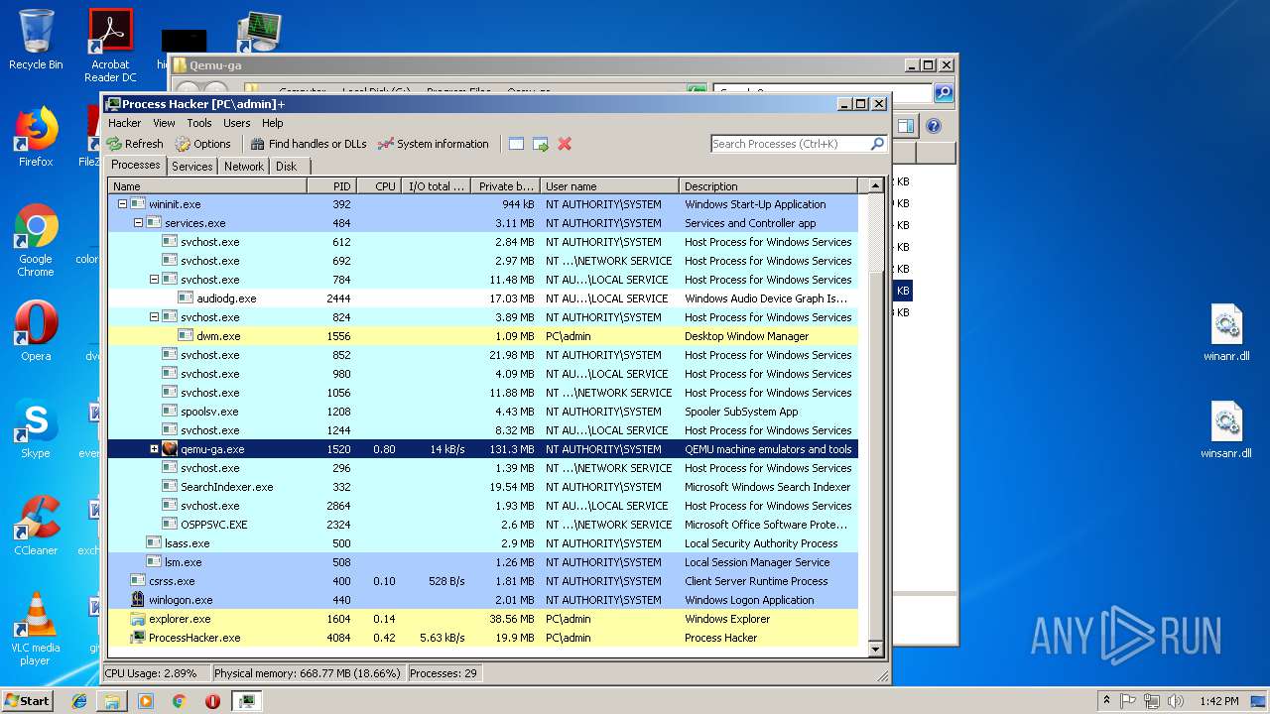Select the OSPPSVC.EXE process row

point(482,525)
